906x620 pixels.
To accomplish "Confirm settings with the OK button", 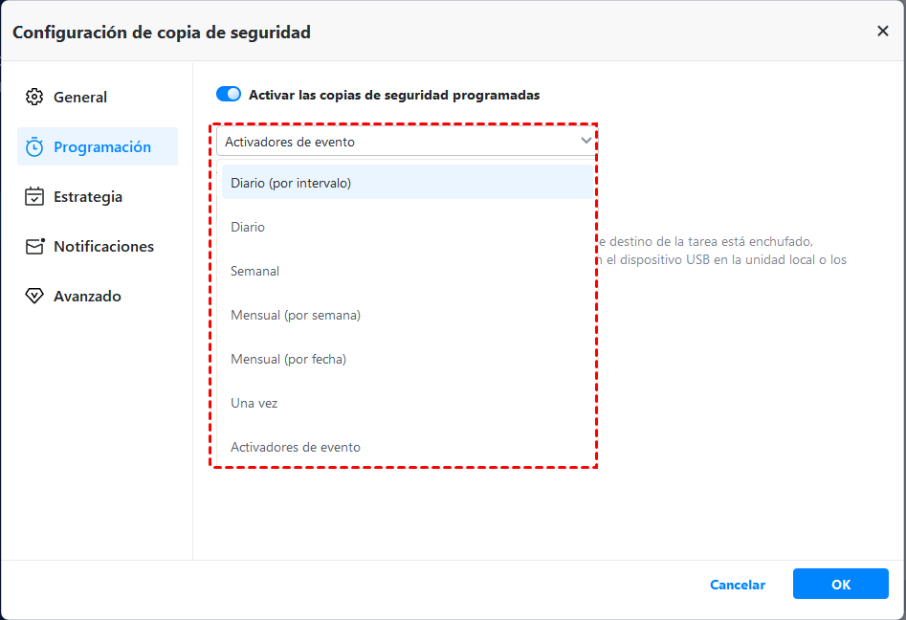I will (x=840, y=585).
